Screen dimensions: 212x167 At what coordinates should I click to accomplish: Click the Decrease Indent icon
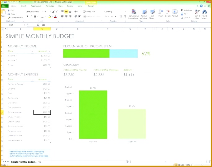(76, 16)
